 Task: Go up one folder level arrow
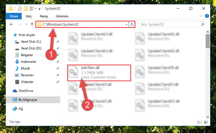point(32,24)
